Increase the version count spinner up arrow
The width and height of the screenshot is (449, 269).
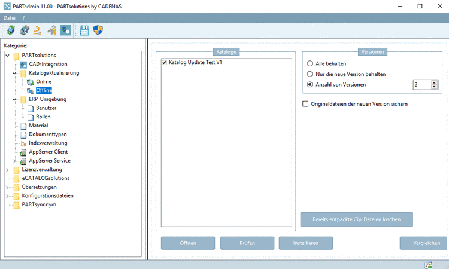[x=435, y=82]
